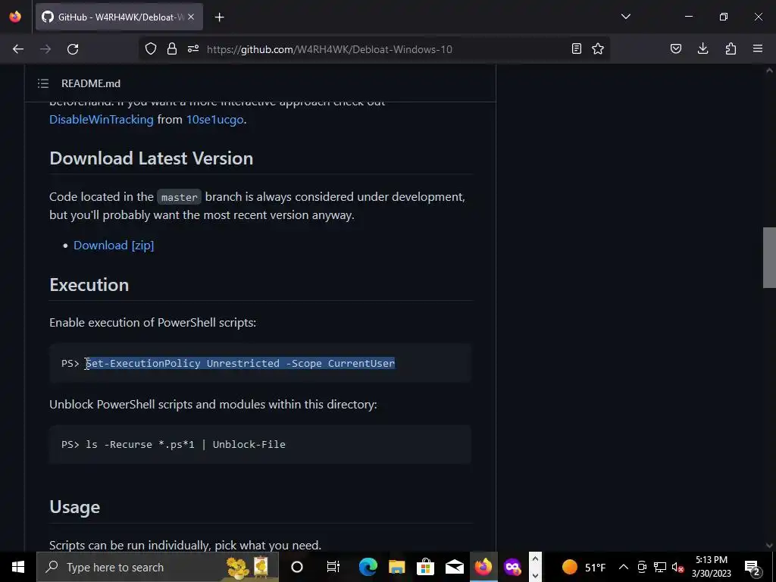Toggle reader view icon
The height and width of the screenshot is (582, 776).
577,48
